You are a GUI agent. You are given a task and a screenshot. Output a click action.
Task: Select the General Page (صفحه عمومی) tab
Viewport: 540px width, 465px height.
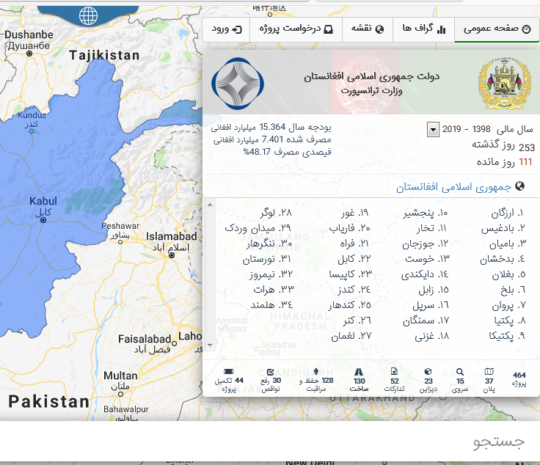[x=497, y=29]
